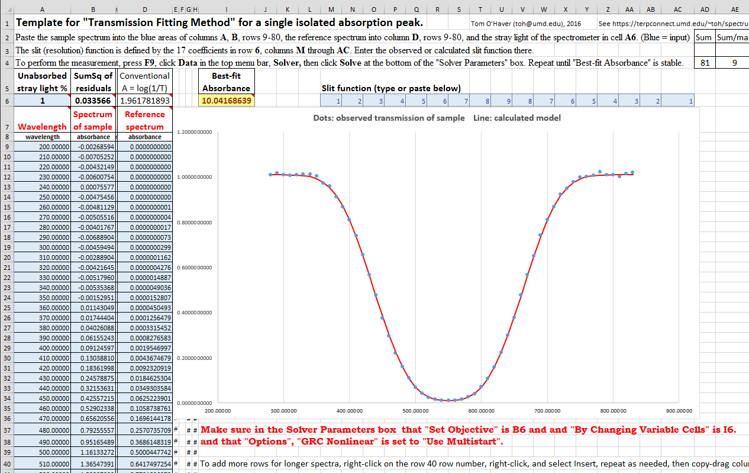Click the Sum cell showing 81

pos(705,63)
